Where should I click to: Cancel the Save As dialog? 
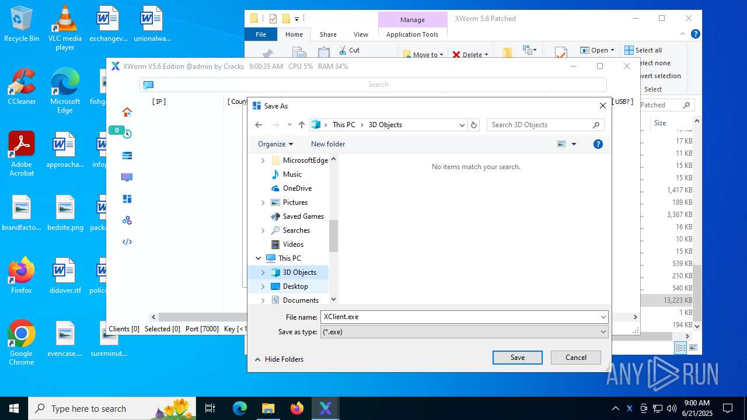pos(576,358)
